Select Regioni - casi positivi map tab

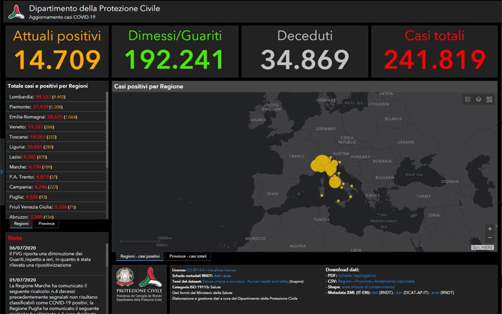139,256
